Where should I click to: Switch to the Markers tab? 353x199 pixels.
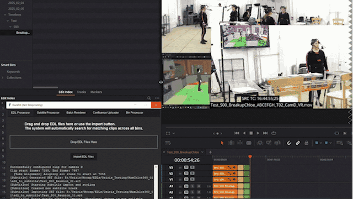96,92
